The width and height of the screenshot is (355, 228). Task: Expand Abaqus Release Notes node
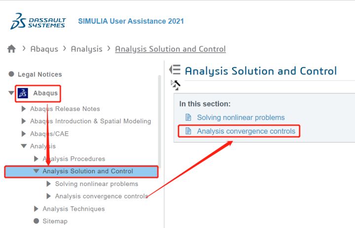(24, 109)
